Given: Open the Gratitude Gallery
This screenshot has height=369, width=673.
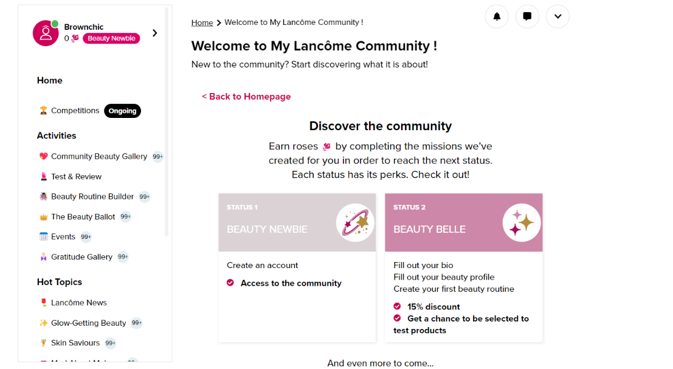Looking at the screenshot, I should coord(81,257).
